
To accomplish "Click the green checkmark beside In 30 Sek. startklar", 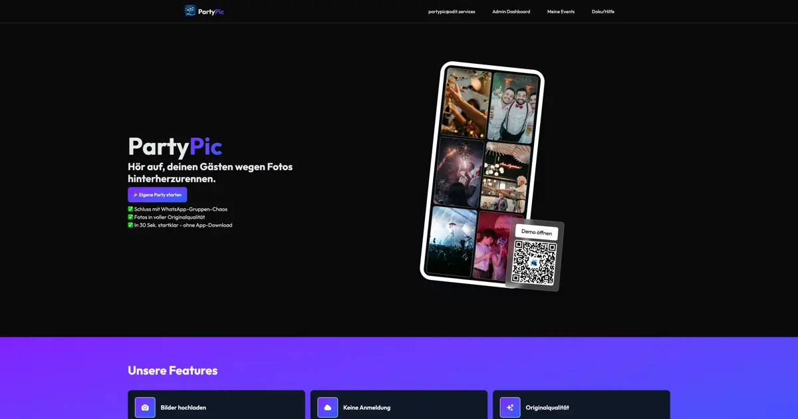I will (x=130, y=225).
